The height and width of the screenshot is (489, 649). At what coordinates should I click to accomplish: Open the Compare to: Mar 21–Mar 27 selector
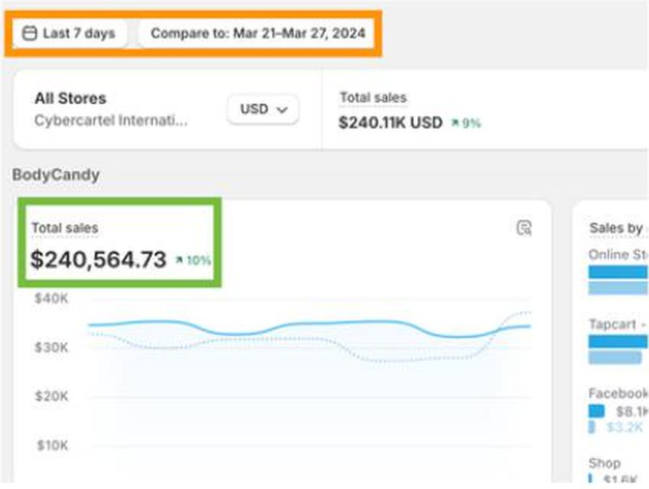point(256,33)
